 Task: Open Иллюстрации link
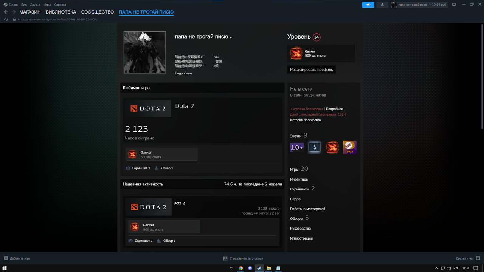(301, 238)
